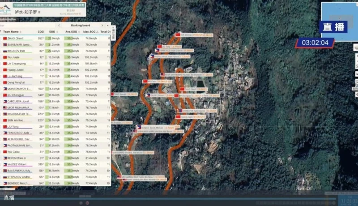Click FRANCISCO Jude Gabriel label on map
Viewport: 358px width, 206px height.
(175, 50)
